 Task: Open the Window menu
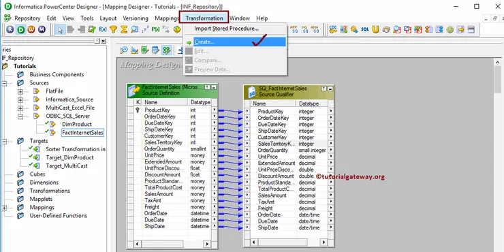[x=240, y=18]
